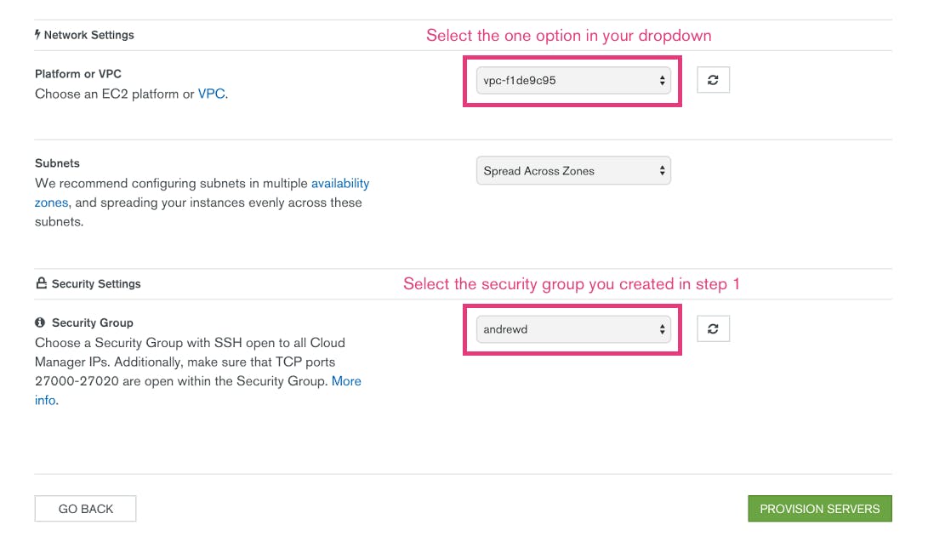This screenshot has height=559, width=928.
Task: Click the arrows on the VPC select box
Action: pyautogui.click(x=663, y=81)
